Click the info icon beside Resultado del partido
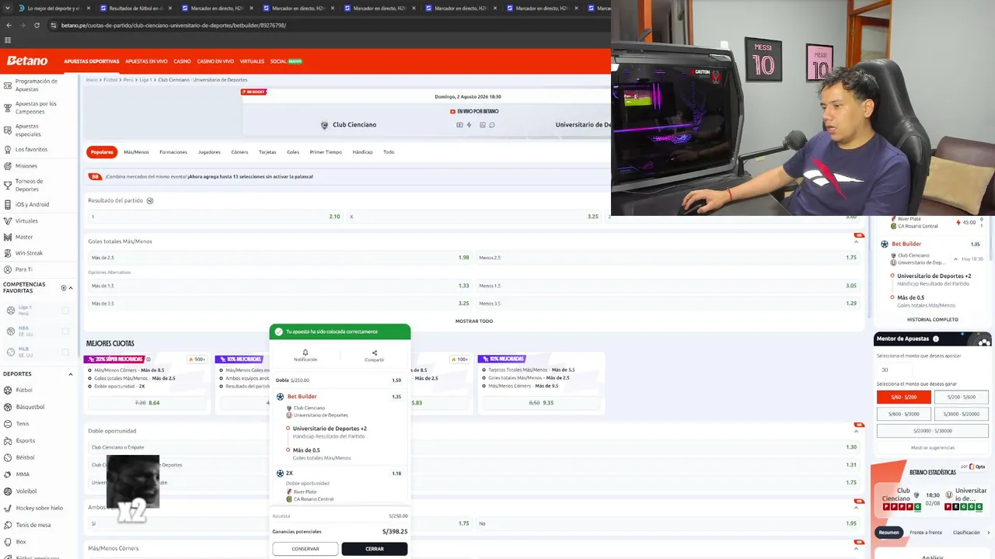The image size is (995, 559). point(150,200)
